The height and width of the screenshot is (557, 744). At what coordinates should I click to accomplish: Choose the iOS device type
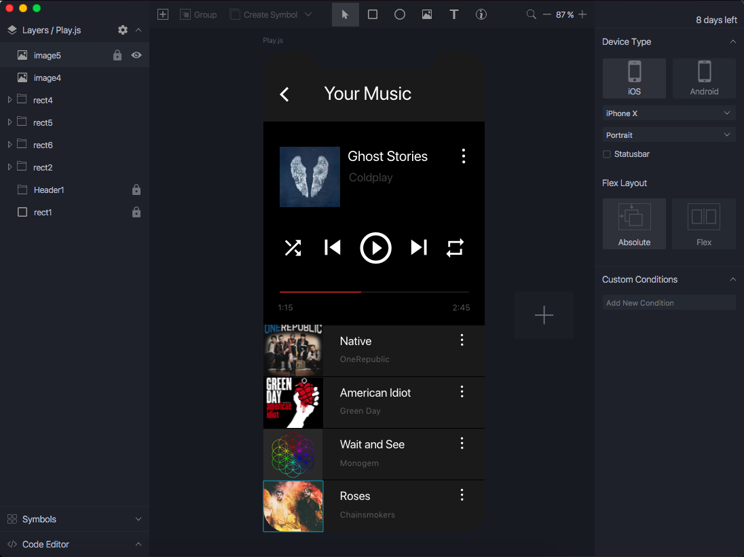[634, 78]
